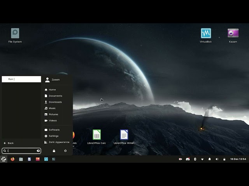The height and width of the screenshot is (186, 249).
Task: Open the battery tray indicator
Action: pyautogui.click(x=224, y=159)
